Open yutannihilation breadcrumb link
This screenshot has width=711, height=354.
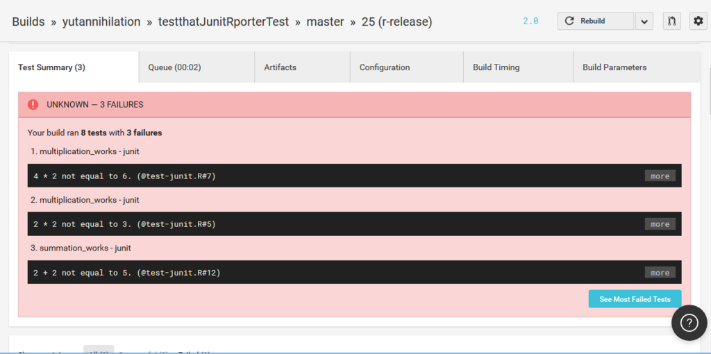point(101,22)
